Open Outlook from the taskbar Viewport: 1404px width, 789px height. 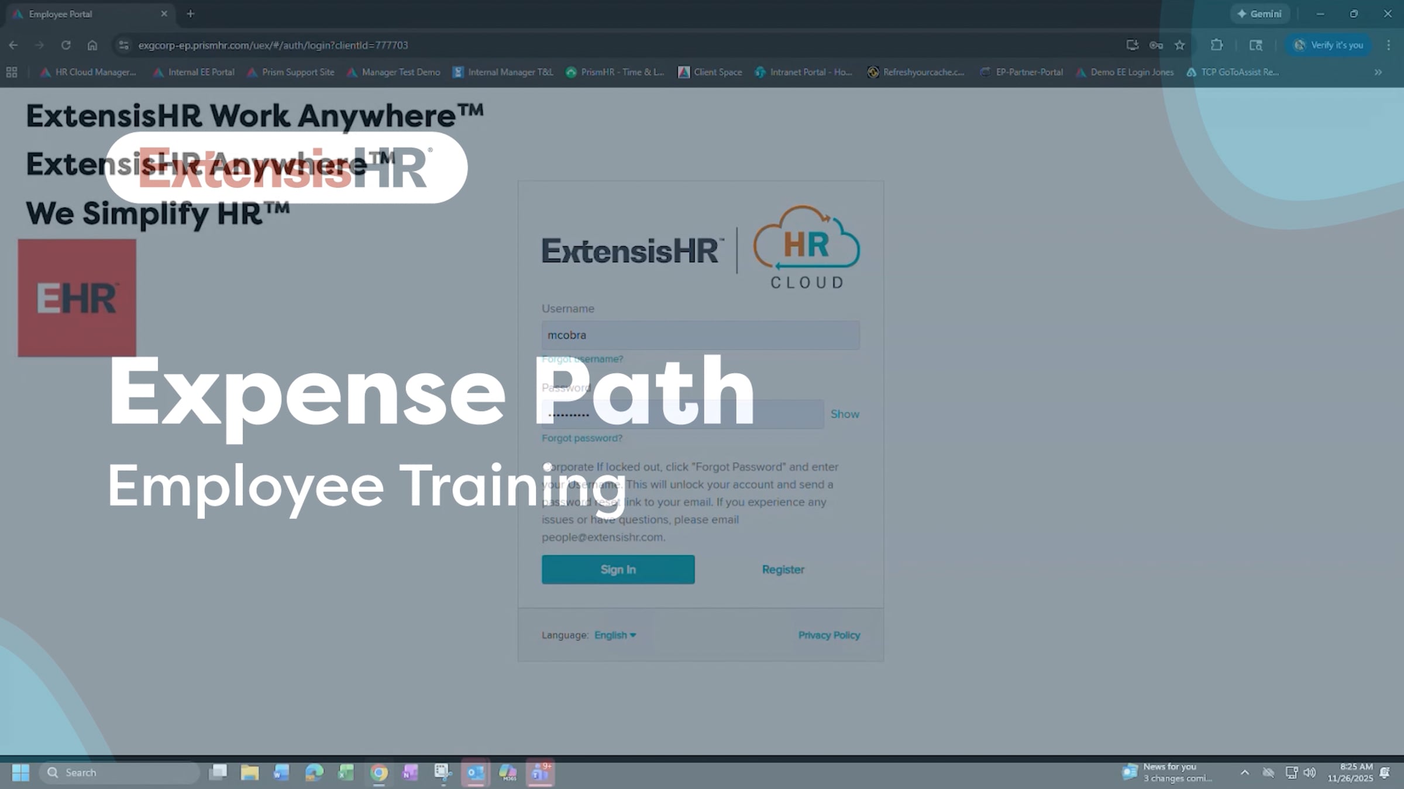coord(475,773)
